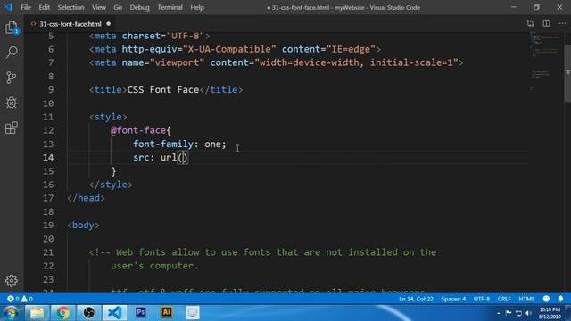Click the opening style tag
The height and width of the screenshot is (321, 571).
(108, 117)
